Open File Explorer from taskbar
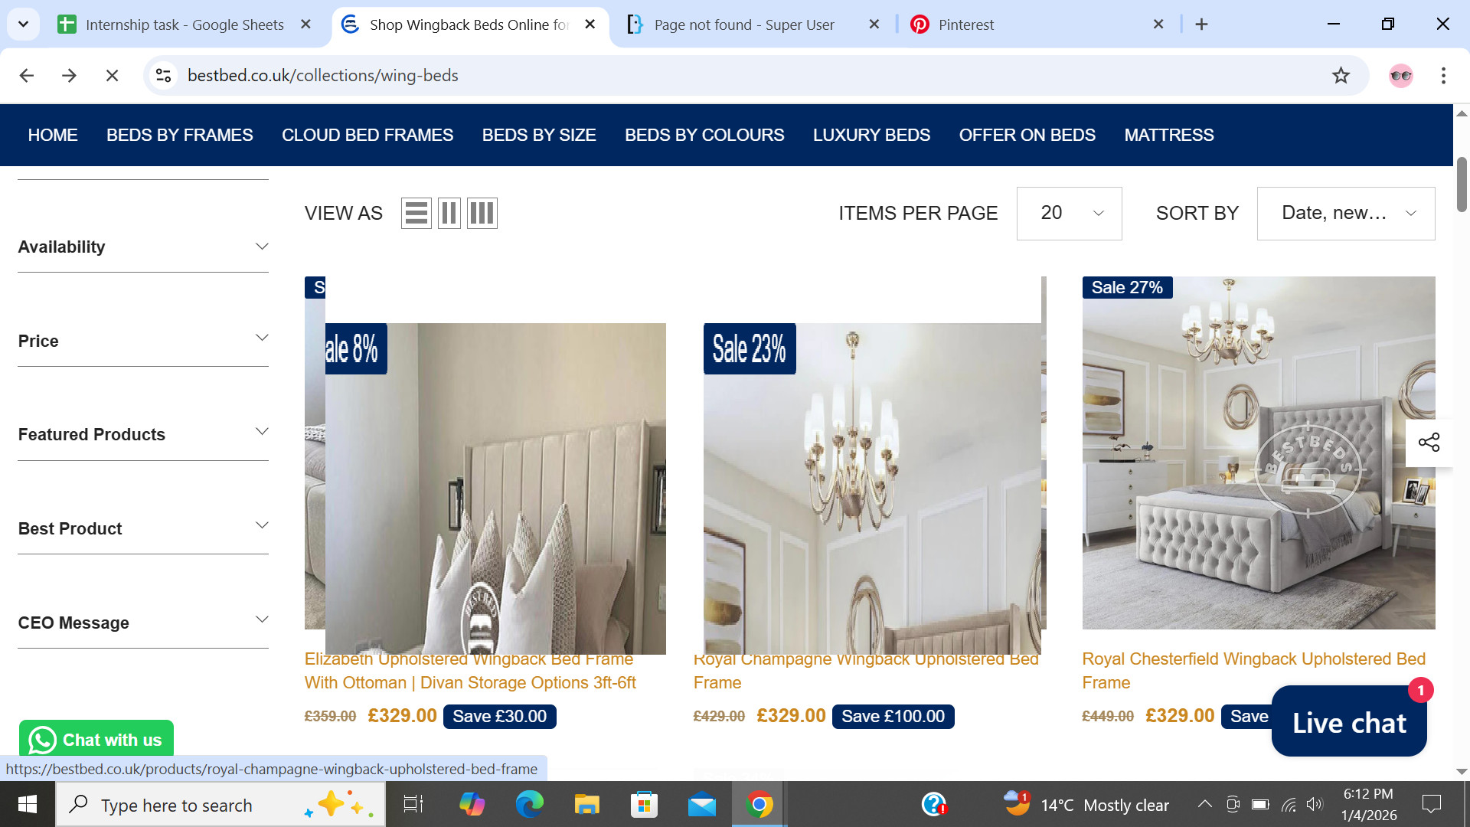Viewport: 1470px width, 827px height. [x=586, y=805]
